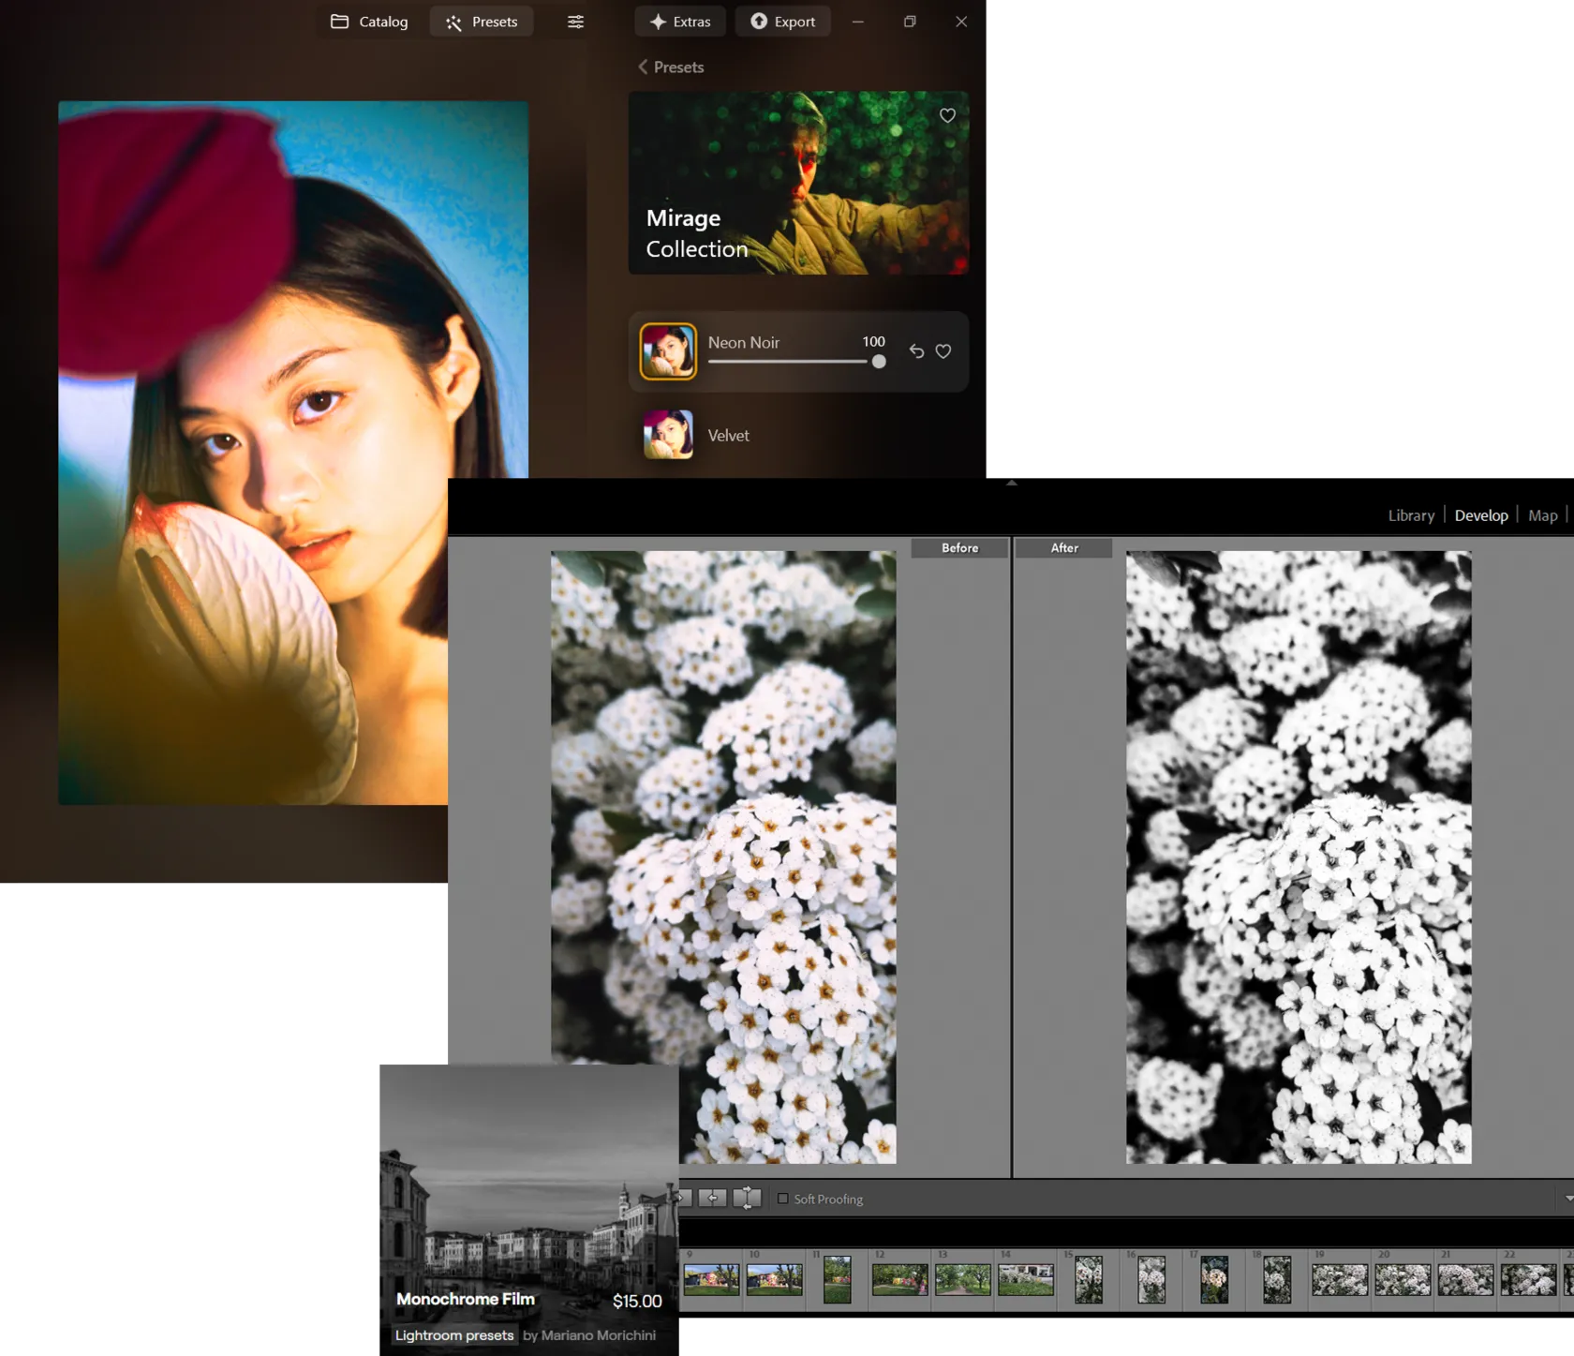1574x1356 pixels.
Task: Switch to the Library module
Action: point(1410,515)
